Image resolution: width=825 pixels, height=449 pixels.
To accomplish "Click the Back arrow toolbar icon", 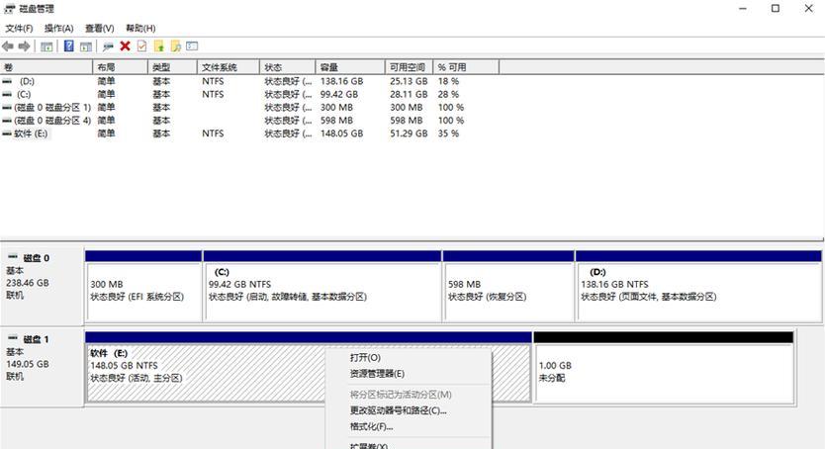I will (x=8, y=46).
